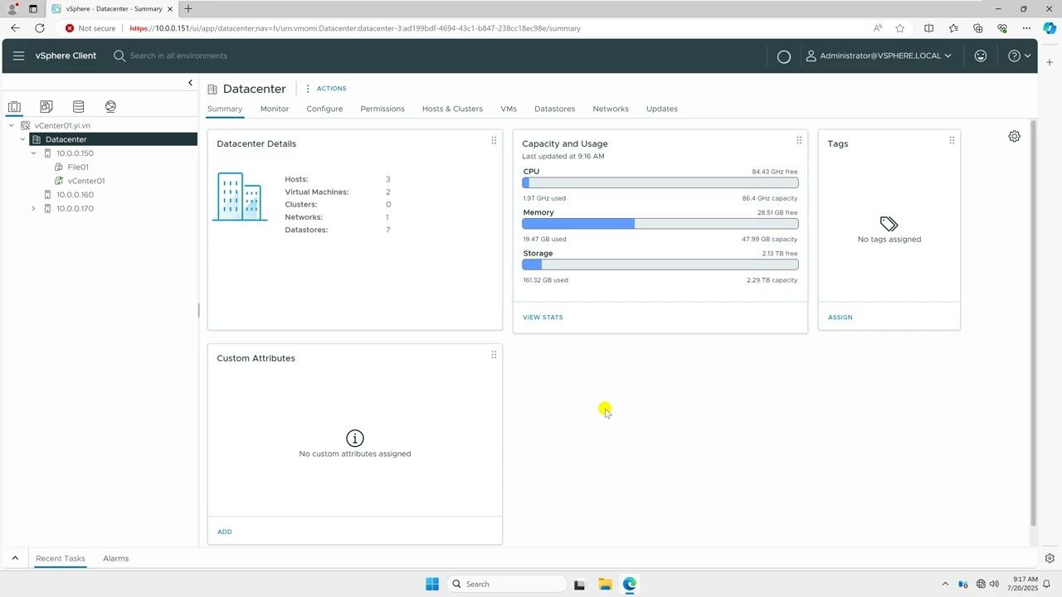Select host 10.0.0.170 in tree
The width and height of the screenshot is (1062, 597).
coord(75,209)
